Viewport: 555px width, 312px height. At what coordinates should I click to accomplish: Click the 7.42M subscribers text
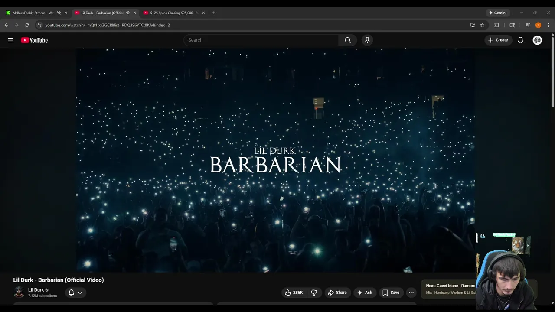(x=42, y=296)
